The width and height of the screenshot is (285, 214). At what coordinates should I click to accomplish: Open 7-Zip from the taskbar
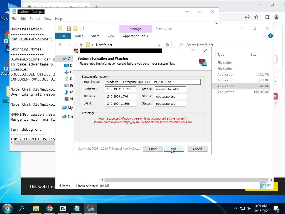[63, 208]
